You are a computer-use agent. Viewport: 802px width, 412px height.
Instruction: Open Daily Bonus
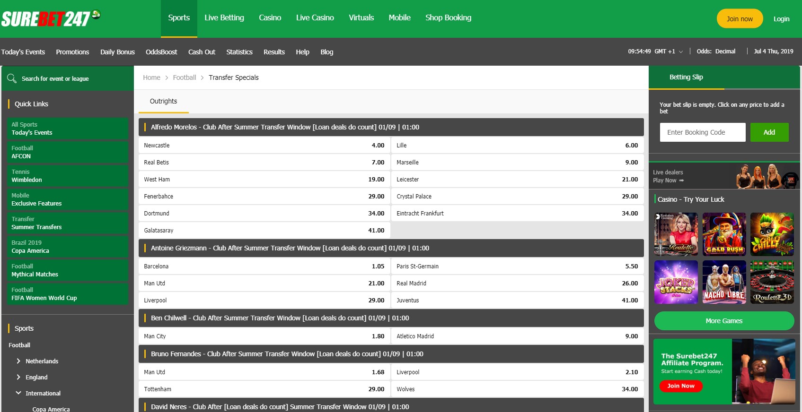117,52
